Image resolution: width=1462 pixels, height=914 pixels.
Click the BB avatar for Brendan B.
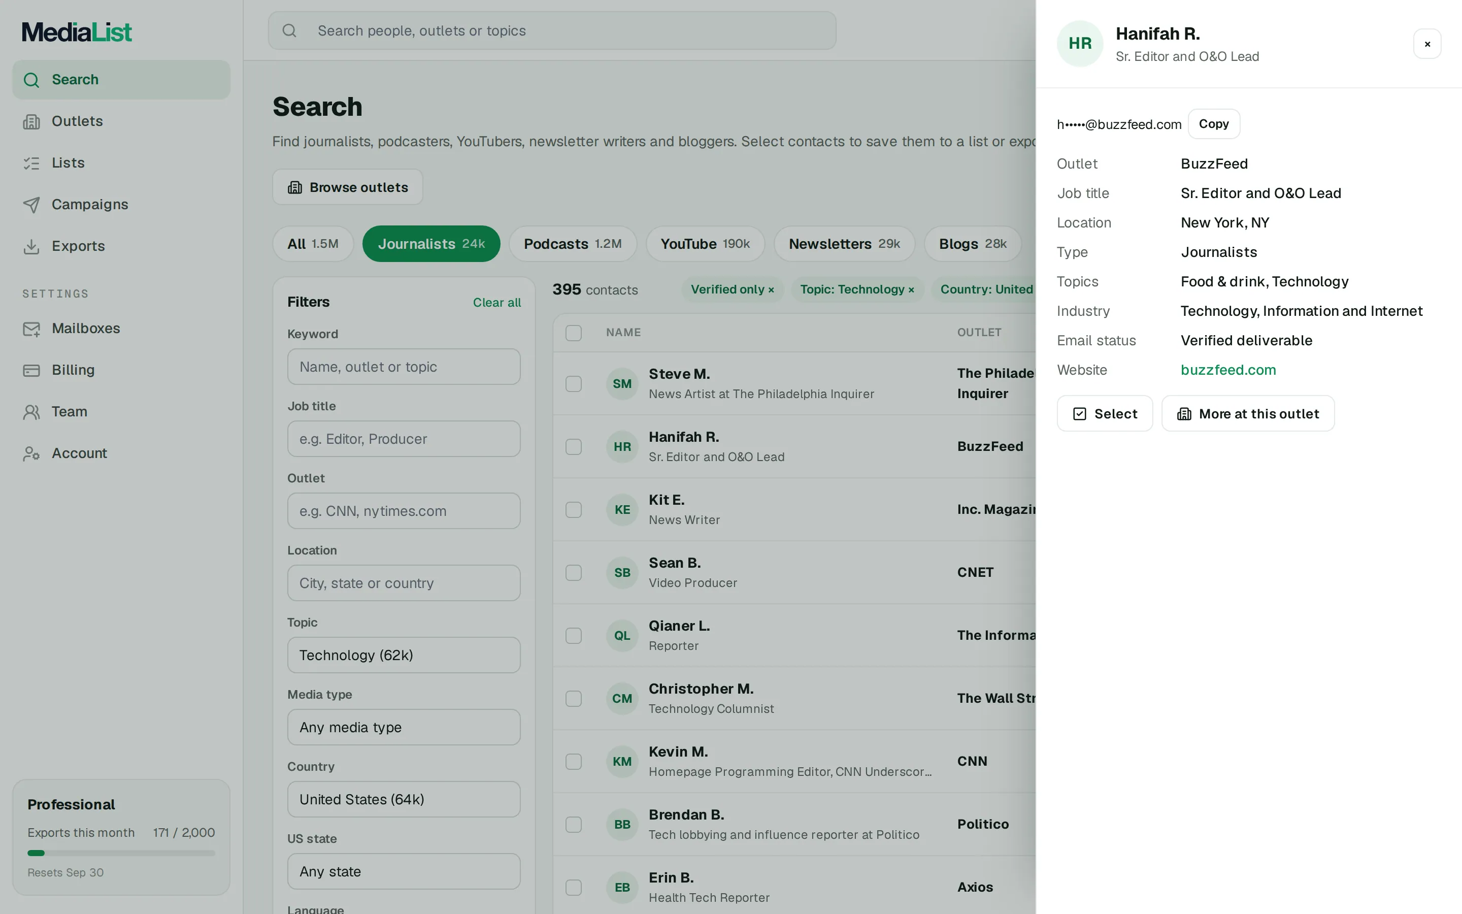(622, 825)
